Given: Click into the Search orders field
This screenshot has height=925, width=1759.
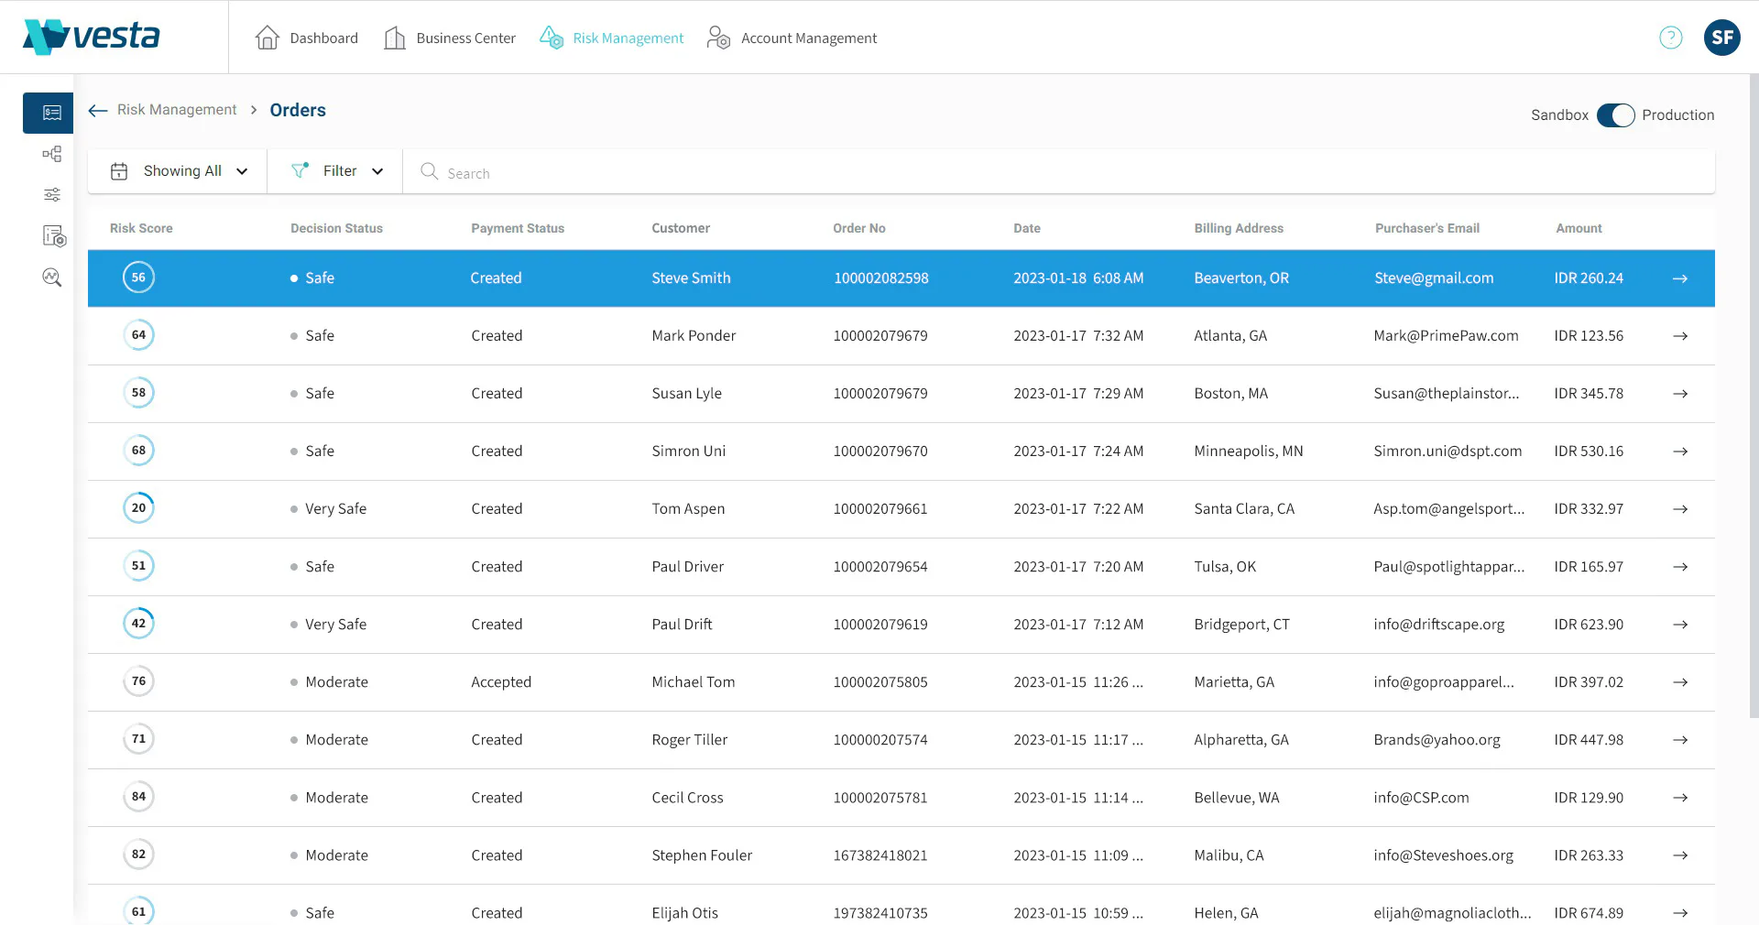Looking at the screenshot, I should (1058, 172).
